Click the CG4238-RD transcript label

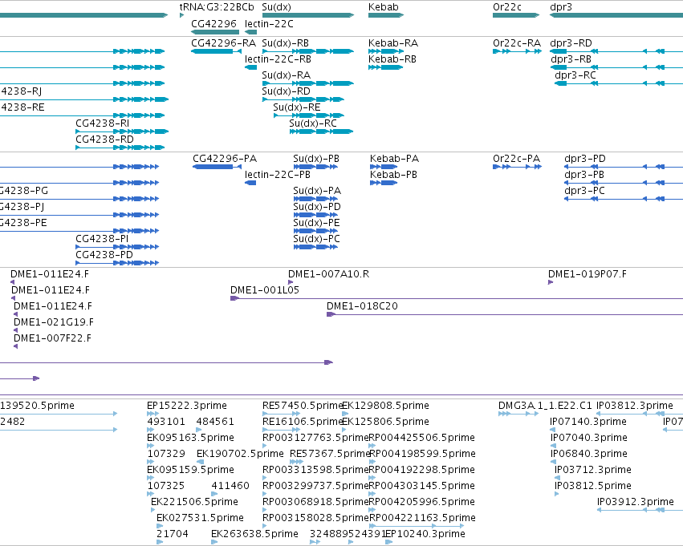104,140
